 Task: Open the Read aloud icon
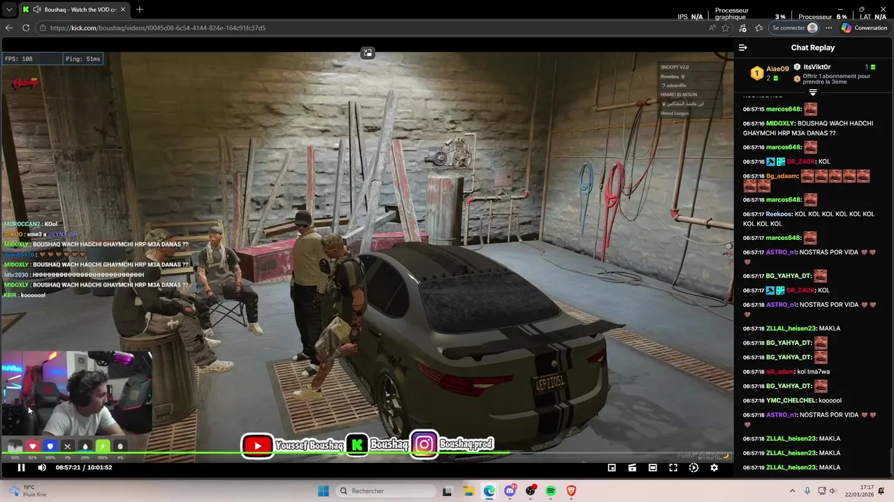(x=712, y=28)
